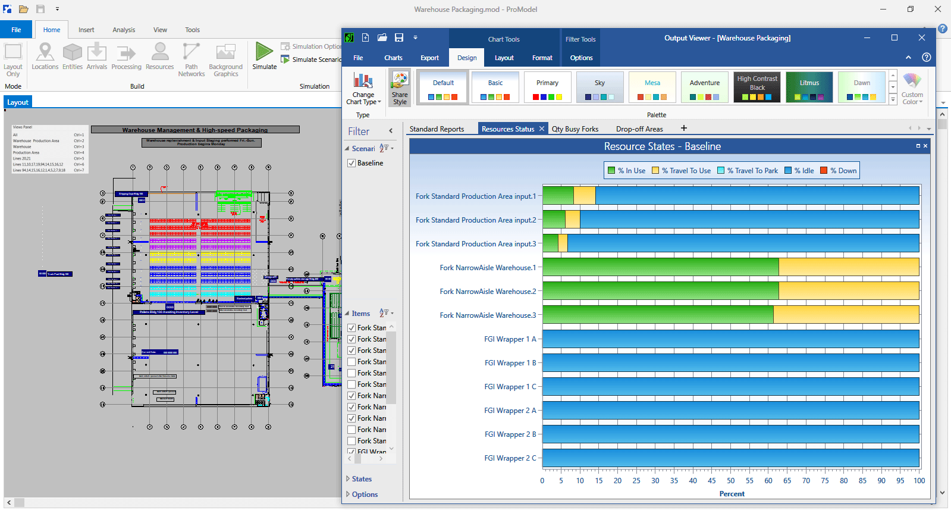
Task: Toggle the first Fork Stan item checkbox
Action: [351, 328]
